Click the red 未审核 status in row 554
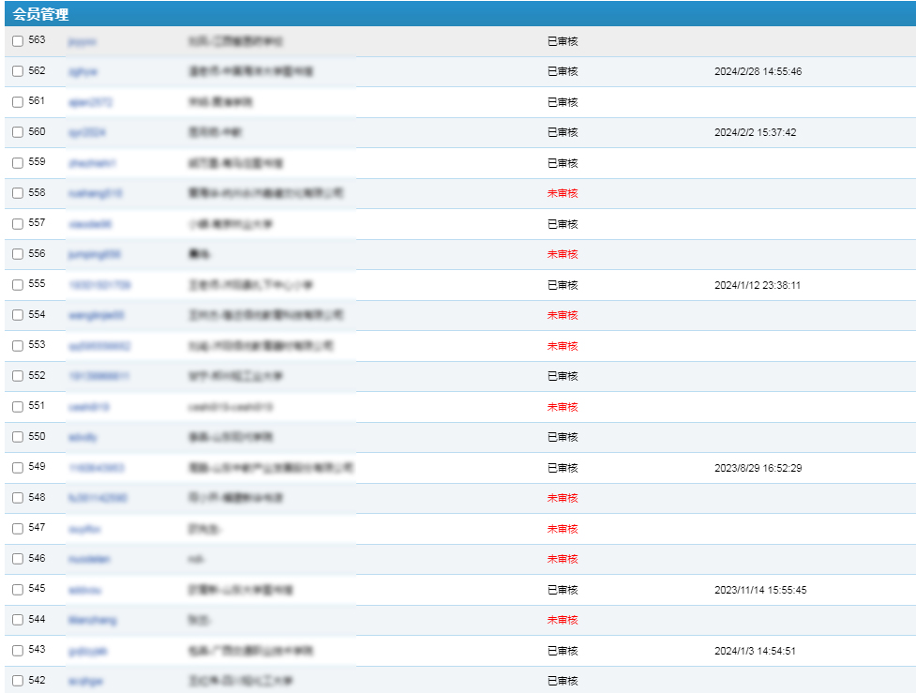The image size is (916, 693). [563, 315]
